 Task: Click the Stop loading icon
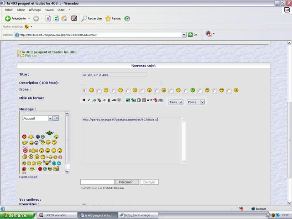click(48, 19)
